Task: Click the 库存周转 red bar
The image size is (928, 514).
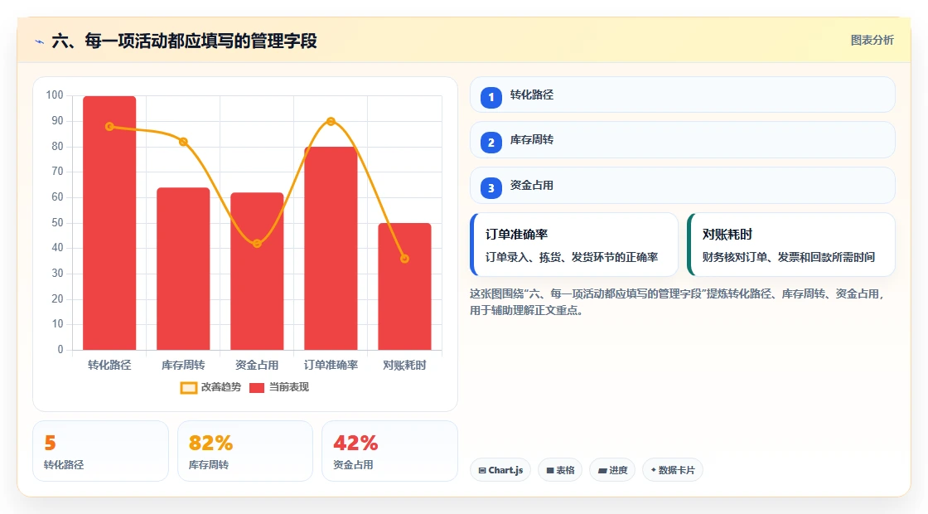Action: click(x=183, y=269)
